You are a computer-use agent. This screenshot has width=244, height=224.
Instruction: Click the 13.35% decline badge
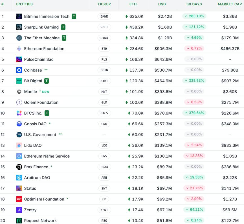coord(194,156)
